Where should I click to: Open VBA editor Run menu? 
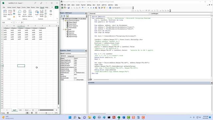(94, 5)
